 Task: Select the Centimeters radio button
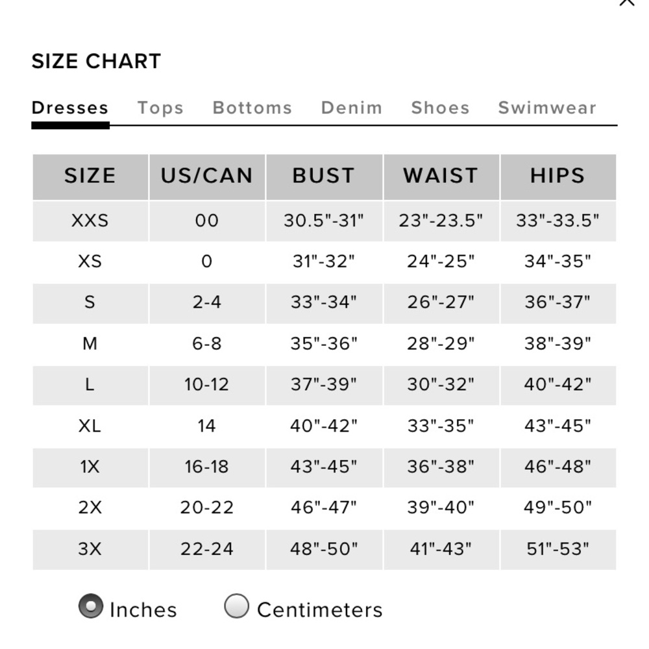point(236,606)
